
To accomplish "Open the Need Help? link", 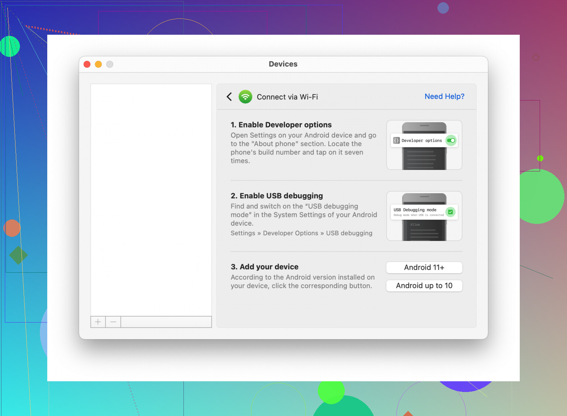I will point(444,96).
